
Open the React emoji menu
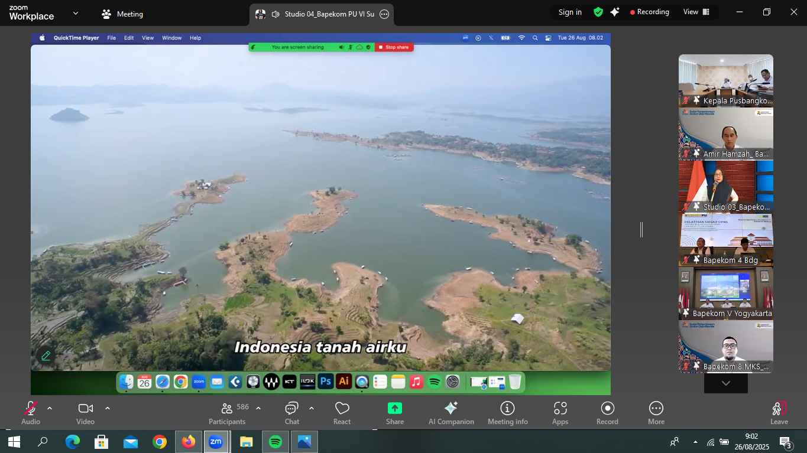pos(342,413)
